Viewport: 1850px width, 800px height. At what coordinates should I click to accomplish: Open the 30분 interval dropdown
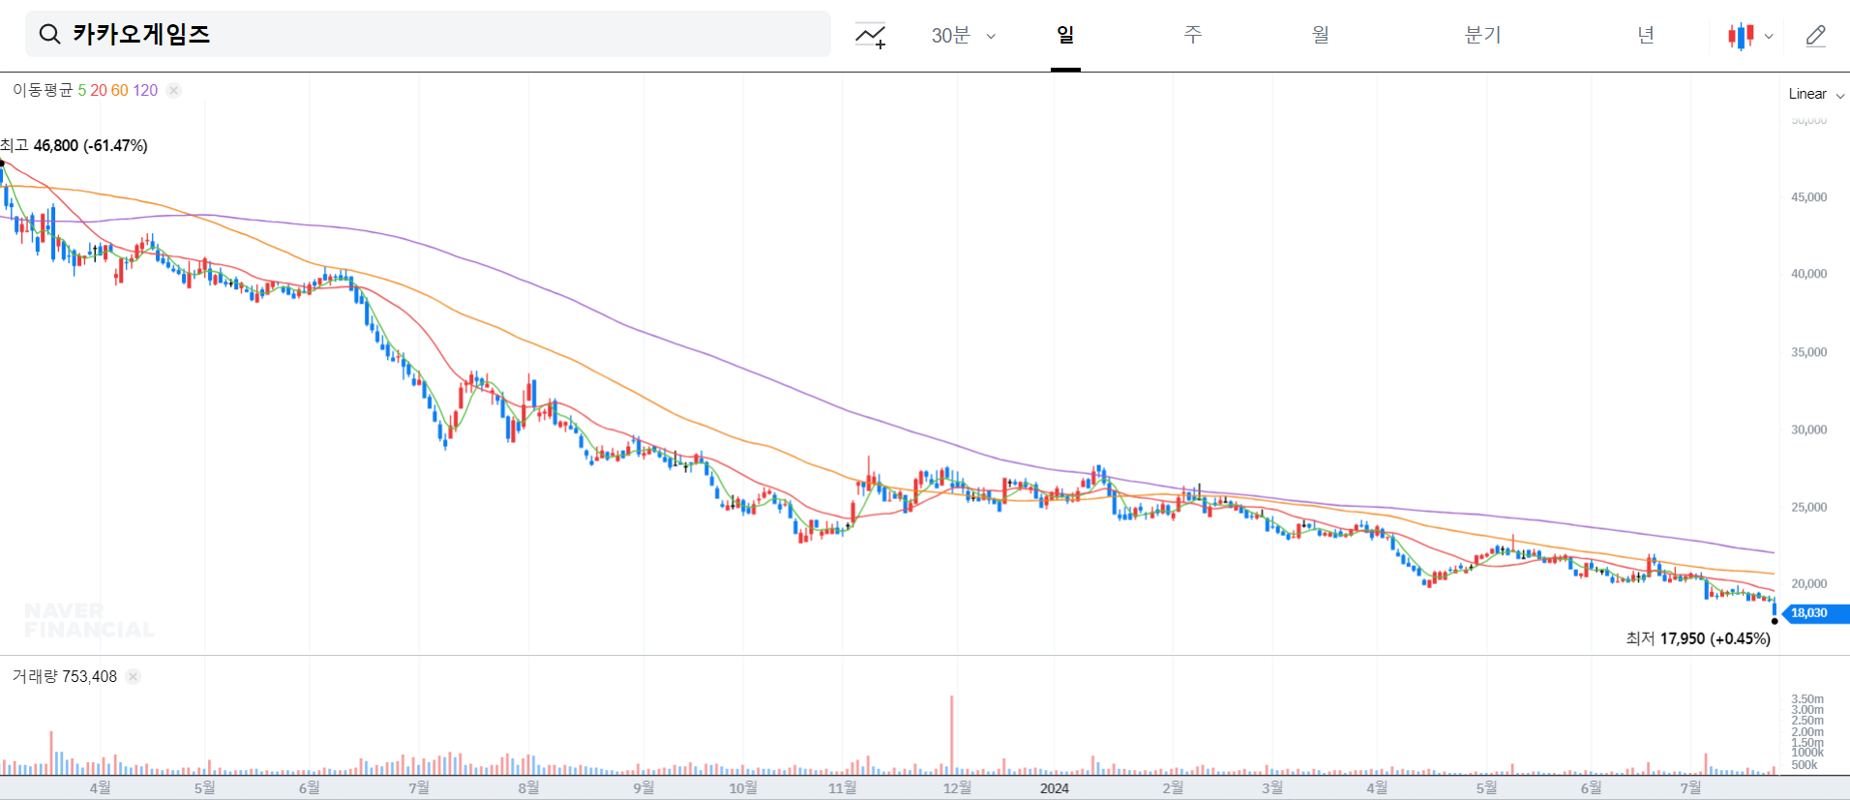point(963,36)
